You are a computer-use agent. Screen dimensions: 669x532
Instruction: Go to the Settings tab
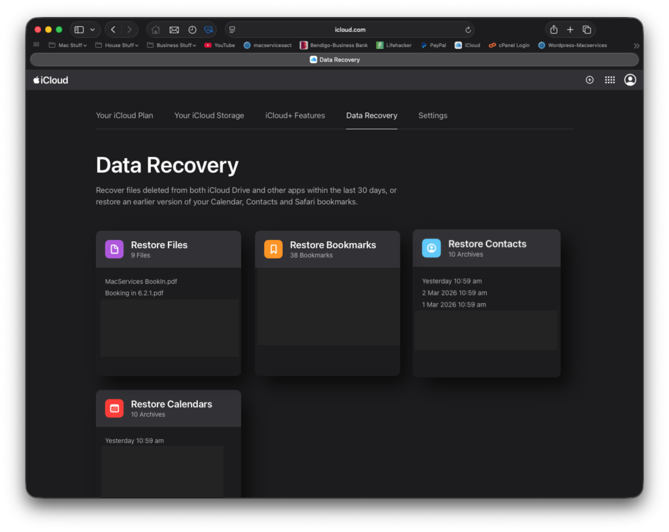[x=432, y=116]
